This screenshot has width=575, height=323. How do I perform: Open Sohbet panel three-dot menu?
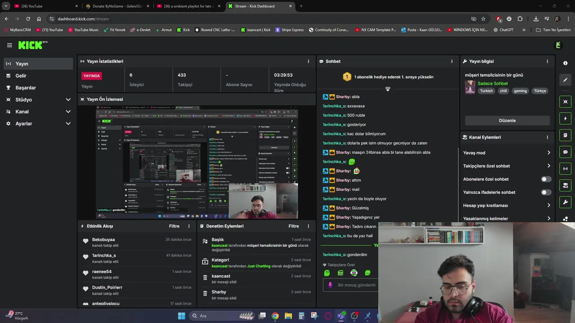coord(452,61)
